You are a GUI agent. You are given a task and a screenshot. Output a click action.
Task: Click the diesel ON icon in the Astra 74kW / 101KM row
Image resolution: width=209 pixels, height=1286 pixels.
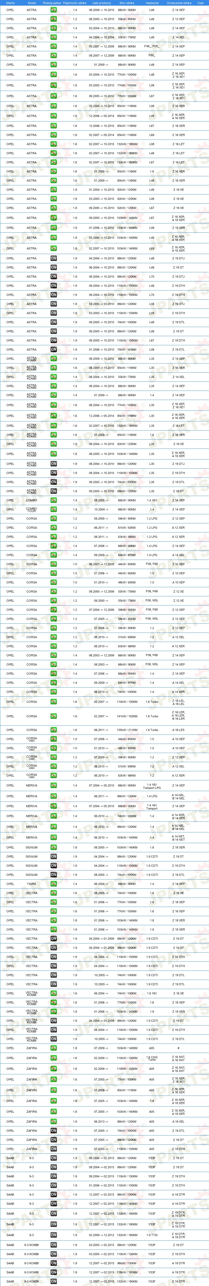[54, 350]
